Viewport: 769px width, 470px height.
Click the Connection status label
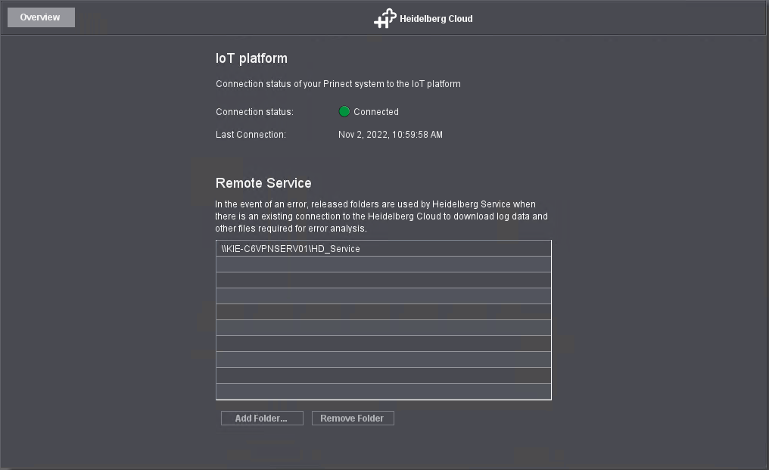(x=254, y=112)
